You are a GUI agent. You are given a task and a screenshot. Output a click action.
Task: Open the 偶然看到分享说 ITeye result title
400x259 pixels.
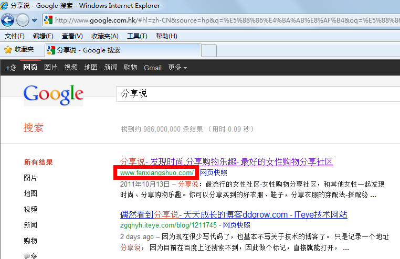(234, 214)
